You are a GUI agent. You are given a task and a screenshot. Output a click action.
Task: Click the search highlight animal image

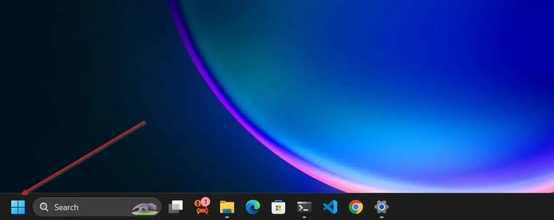coord(145,208)
